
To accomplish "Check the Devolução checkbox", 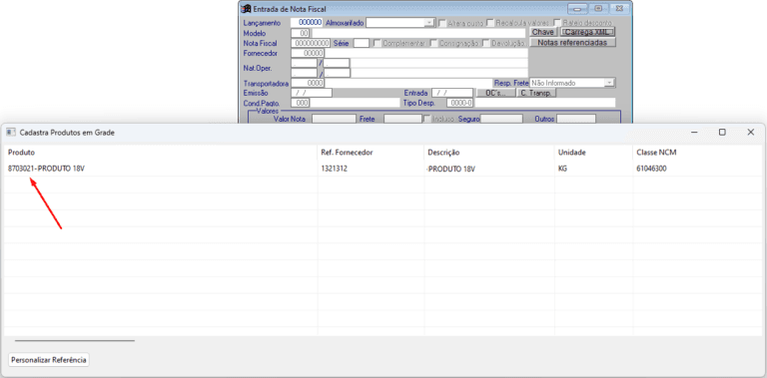I will click(486, 43).
